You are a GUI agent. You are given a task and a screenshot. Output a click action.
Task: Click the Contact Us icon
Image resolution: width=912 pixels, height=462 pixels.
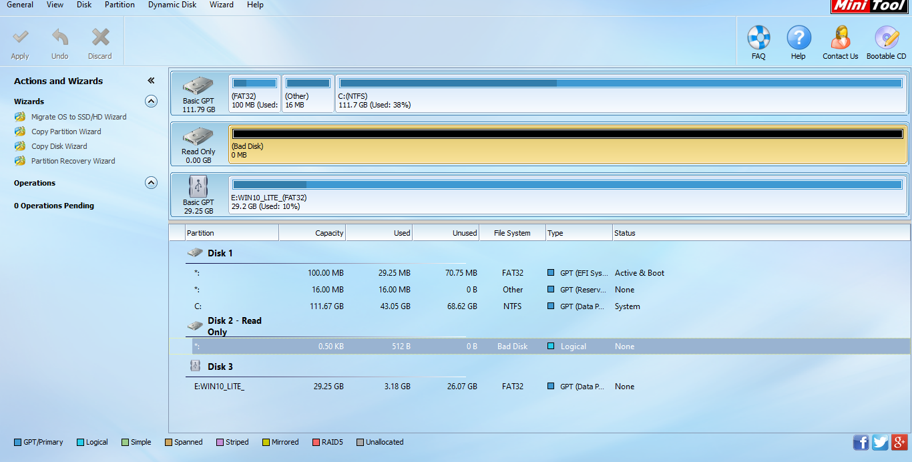[840, 38]
